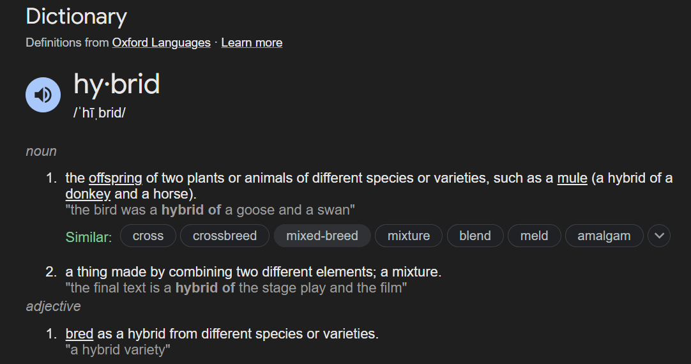Choose the 'crossbreed' similar word chip

coord(225,236)
